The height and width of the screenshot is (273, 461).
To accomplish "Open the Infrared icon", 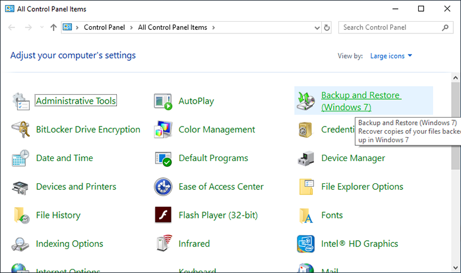I will [x=164, y=243].
